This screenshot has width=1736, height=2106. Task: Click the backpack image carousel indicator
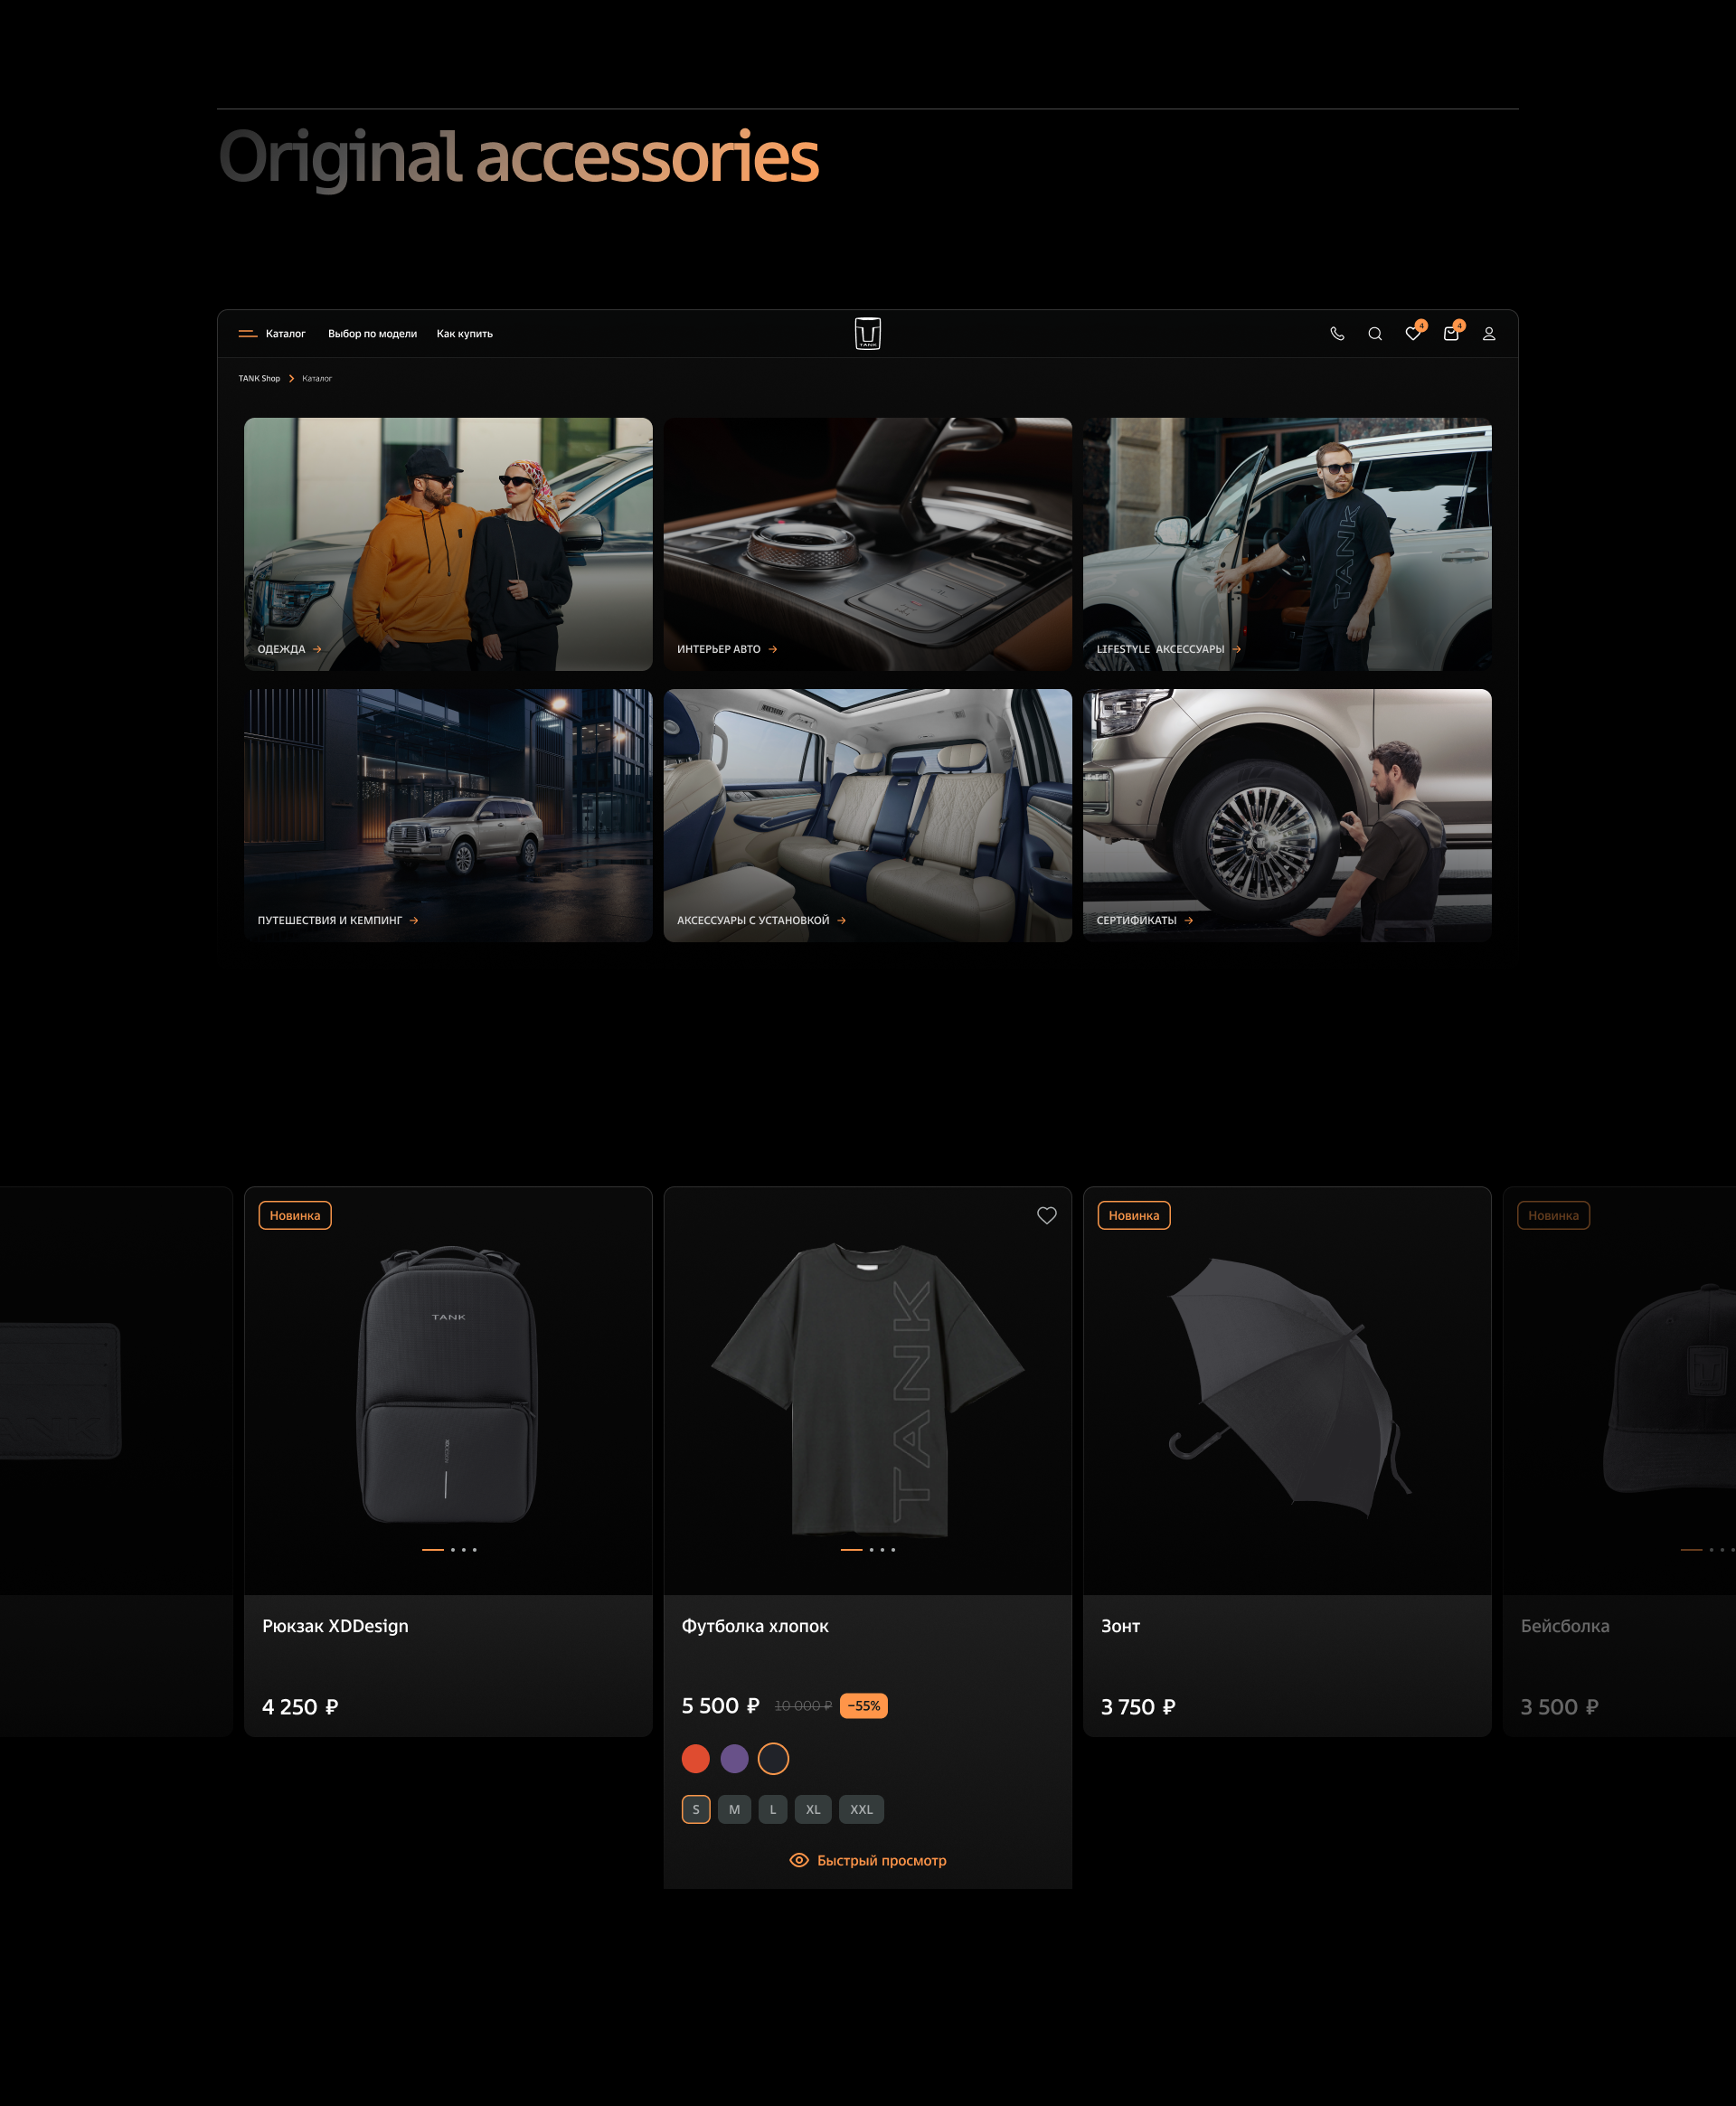click(449, 1549)
